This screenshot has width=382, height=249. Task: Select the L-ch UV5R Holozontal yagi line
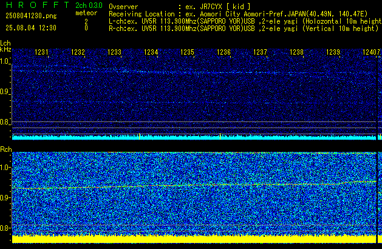click(x=245, y=21)
